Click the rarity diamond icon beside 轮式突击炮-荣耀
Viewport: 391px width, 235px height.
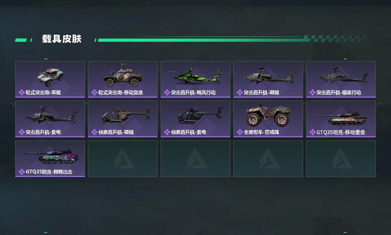pos(22,92)
